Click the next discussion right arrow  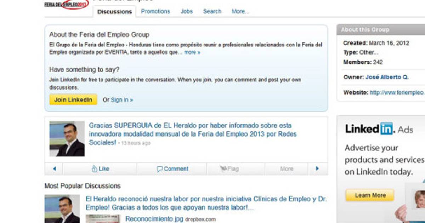pyautogui.click(x=317, y=169)
